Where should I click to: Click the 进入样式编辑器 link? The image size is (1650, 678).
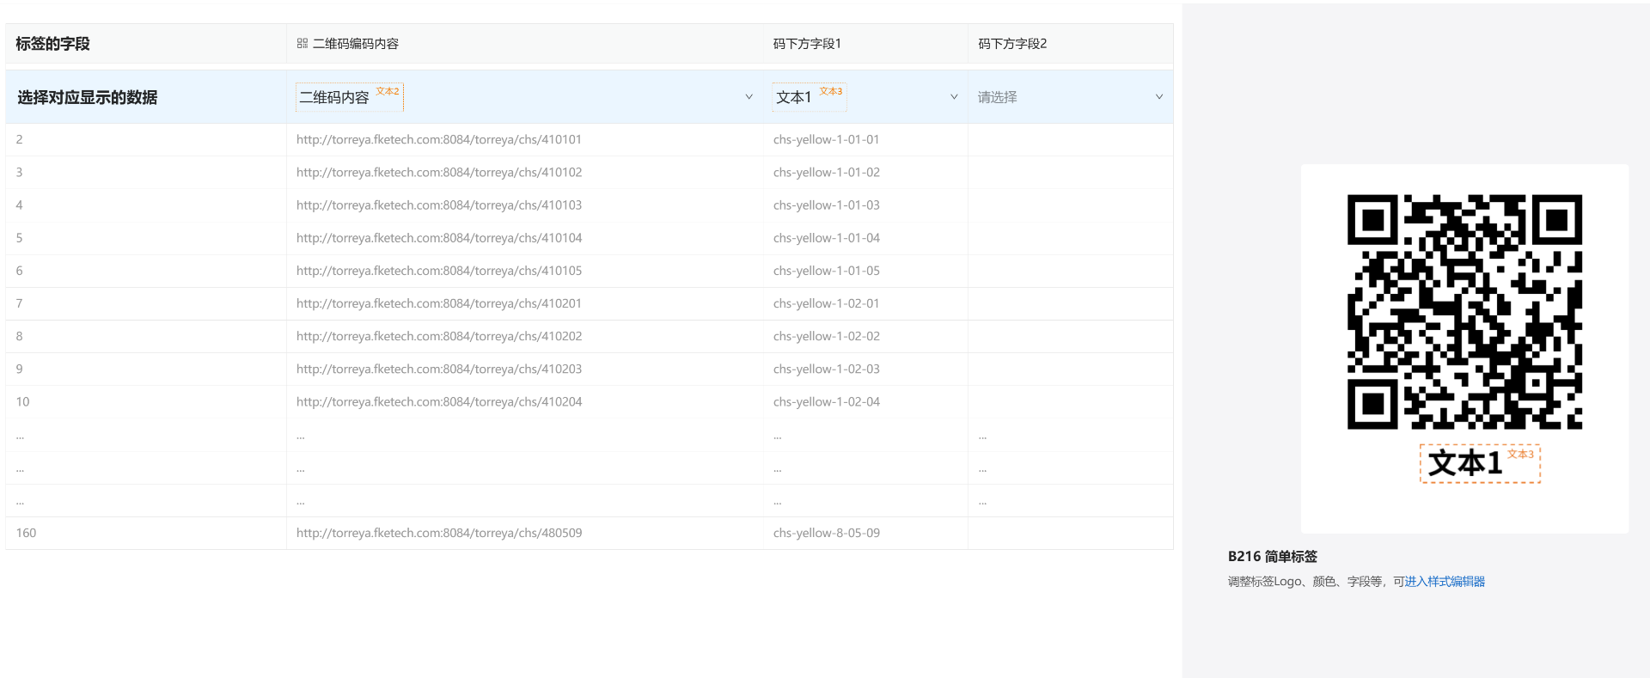1445,582
